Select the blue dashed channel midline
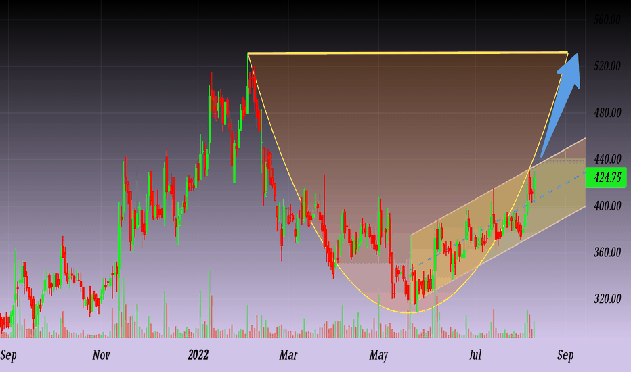Image resolution: width=631 pixels, height=372 pixels. pyautogui.click(x=498, y=220)
